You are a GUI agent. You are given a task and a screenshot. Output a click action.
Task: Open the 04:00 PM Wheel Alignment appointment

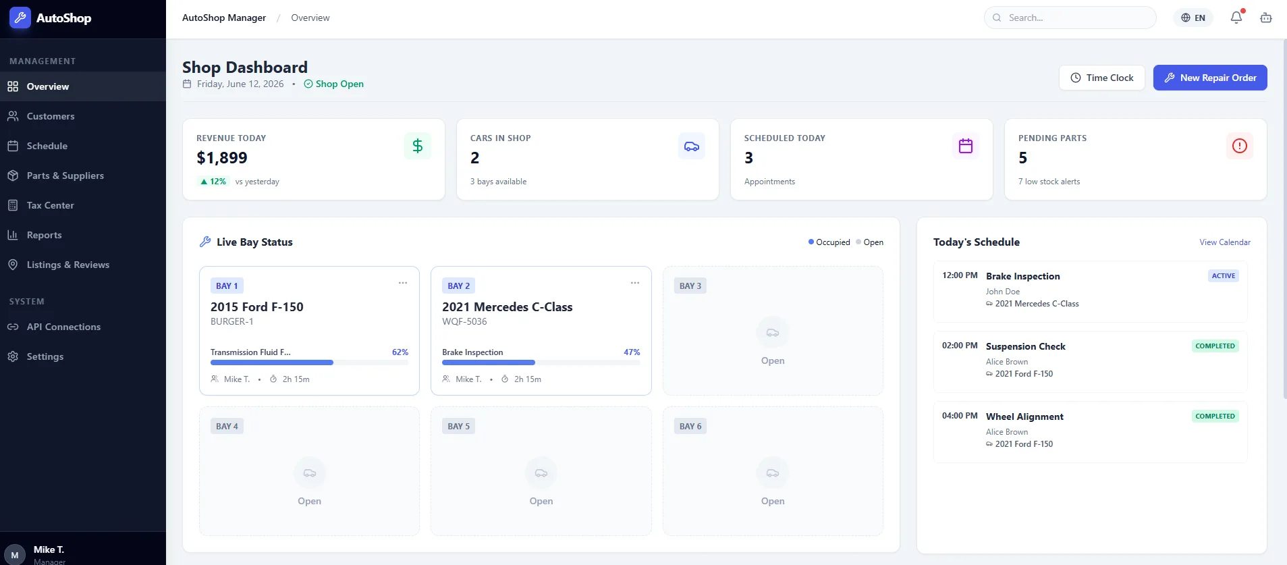click(x=1091, y=432)
